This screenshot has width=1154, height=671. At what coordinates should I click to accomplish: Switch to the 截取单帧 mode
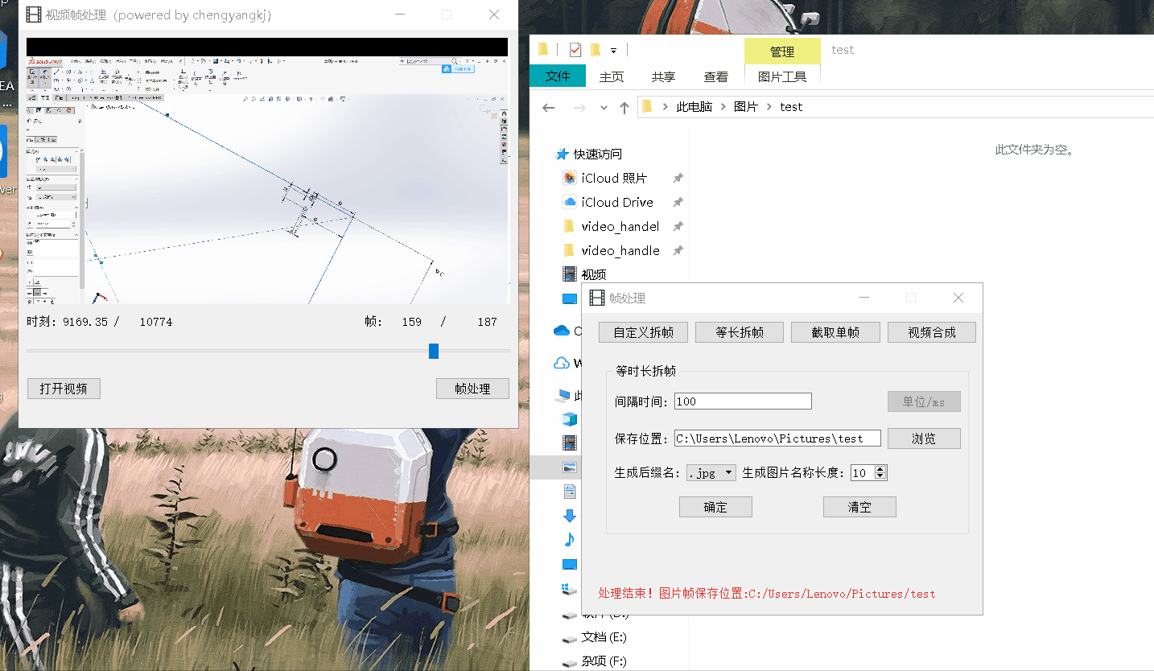click(835, 332)
